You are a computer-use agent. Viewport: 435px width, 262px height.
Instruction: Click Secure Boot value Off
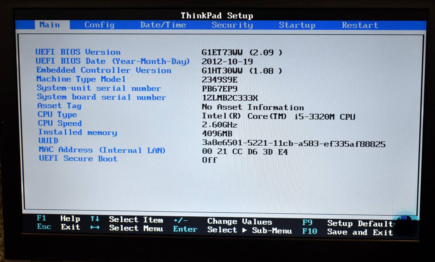[210, 160]
